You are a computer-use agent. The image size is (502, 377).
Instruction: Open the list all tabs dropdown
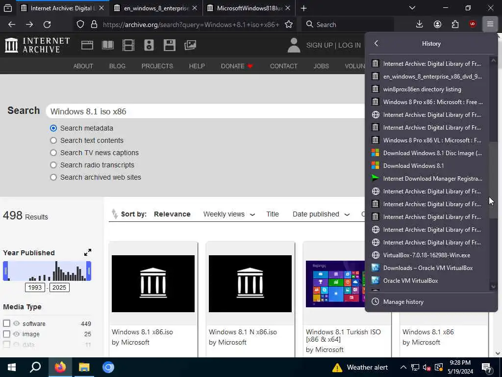tap(412, 8)
